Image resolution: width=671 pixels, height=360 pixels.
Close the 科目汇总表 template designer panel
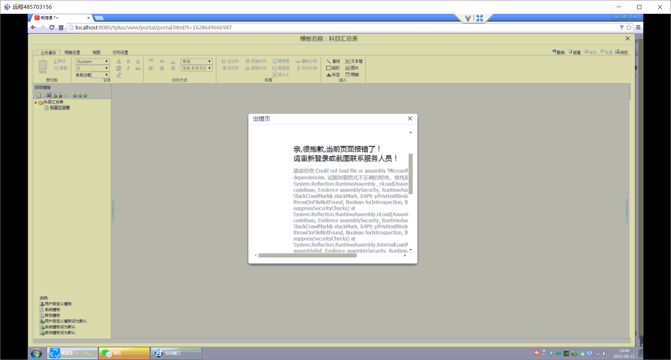tap(627, 38)
